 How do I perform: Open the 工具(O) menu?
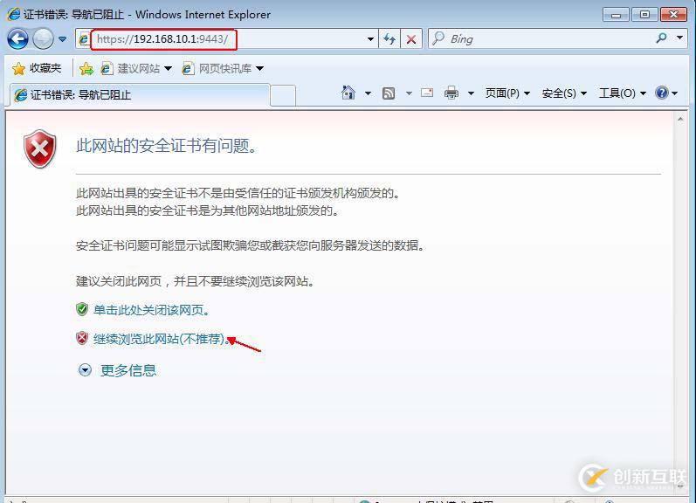[623, 93]
